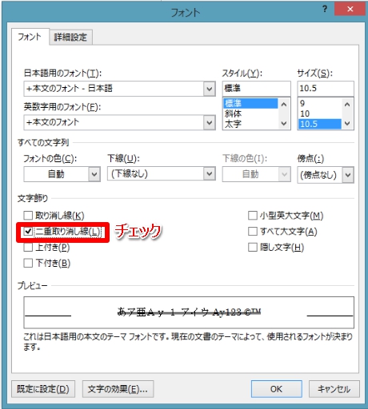Click the help question mark icon

point(325,10)
